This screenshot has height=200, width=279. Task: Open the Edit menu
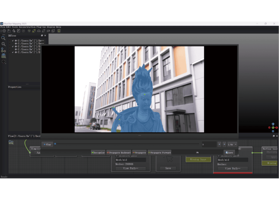(x=8, y=27)
